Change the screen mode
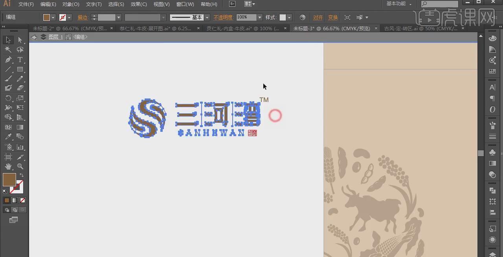 click(14, 220)
